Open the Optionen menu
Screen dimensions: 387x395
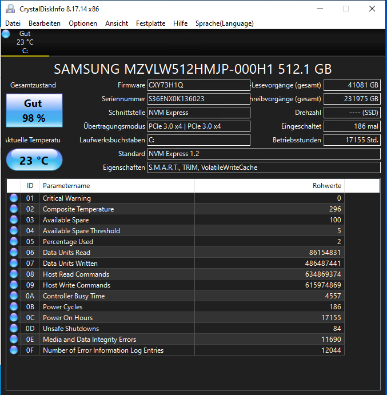pos(83,23)
